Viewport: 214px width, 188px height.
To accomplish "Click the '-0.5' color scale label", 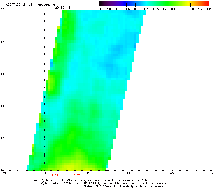I will click(x=117, y=9).
